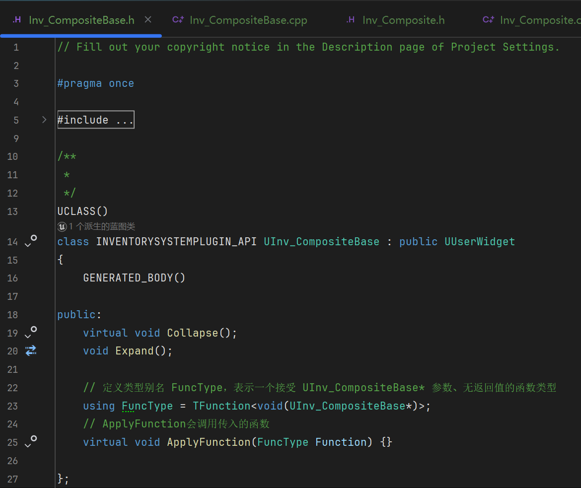Image resolution: width=581 pixels, height=488 pixels.
Task: Click TFunction in the using statement
Action: coord(221,406)
